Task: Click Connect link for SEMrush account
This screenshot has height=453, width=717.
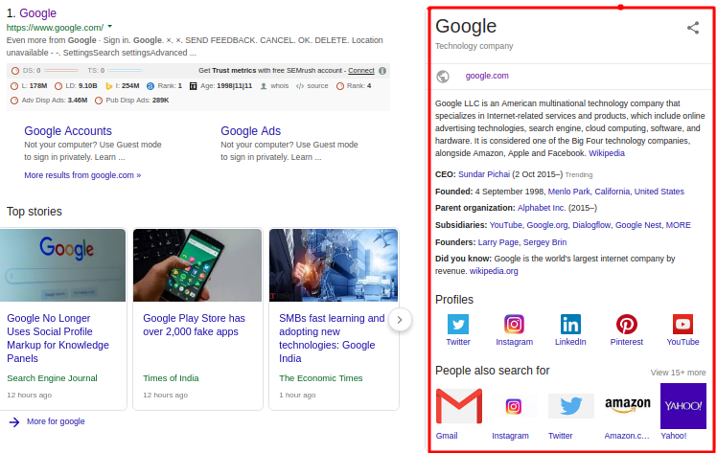Action: tap(361, 71)
